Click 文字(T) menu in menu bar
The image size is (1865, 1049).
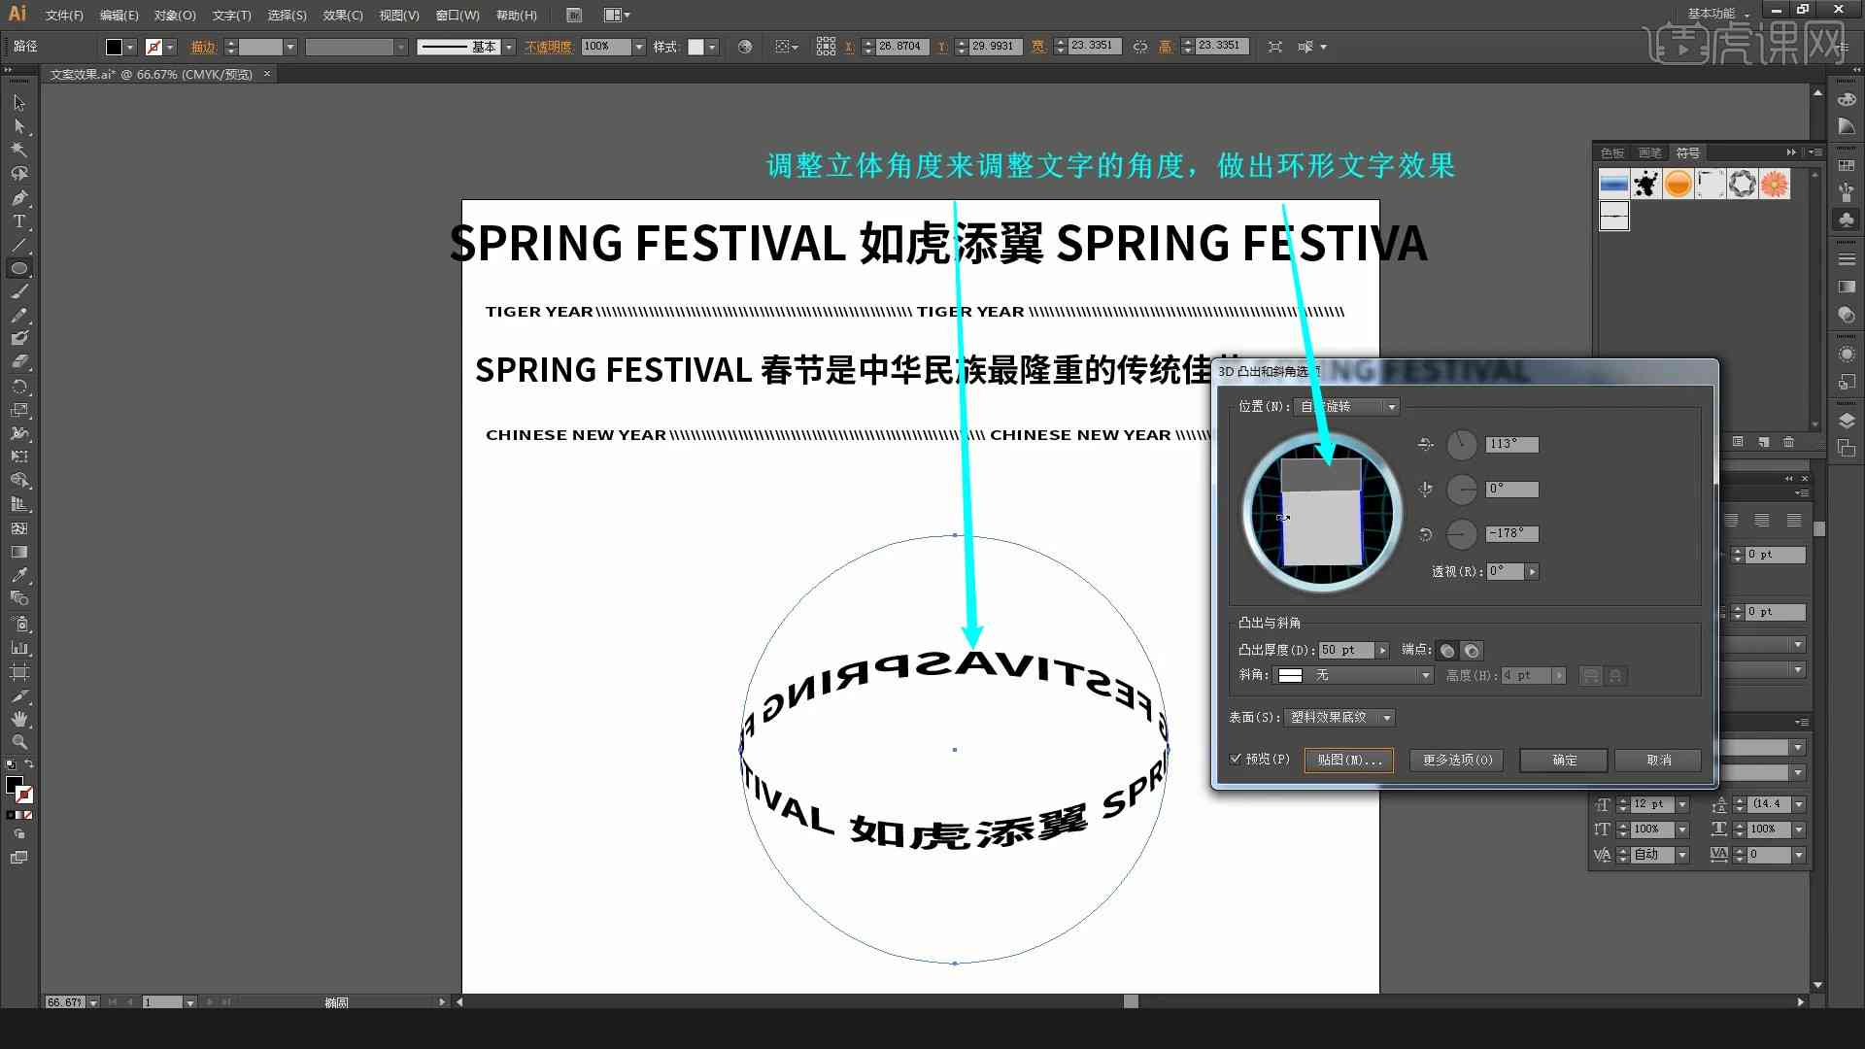click(x=226, y=15)
